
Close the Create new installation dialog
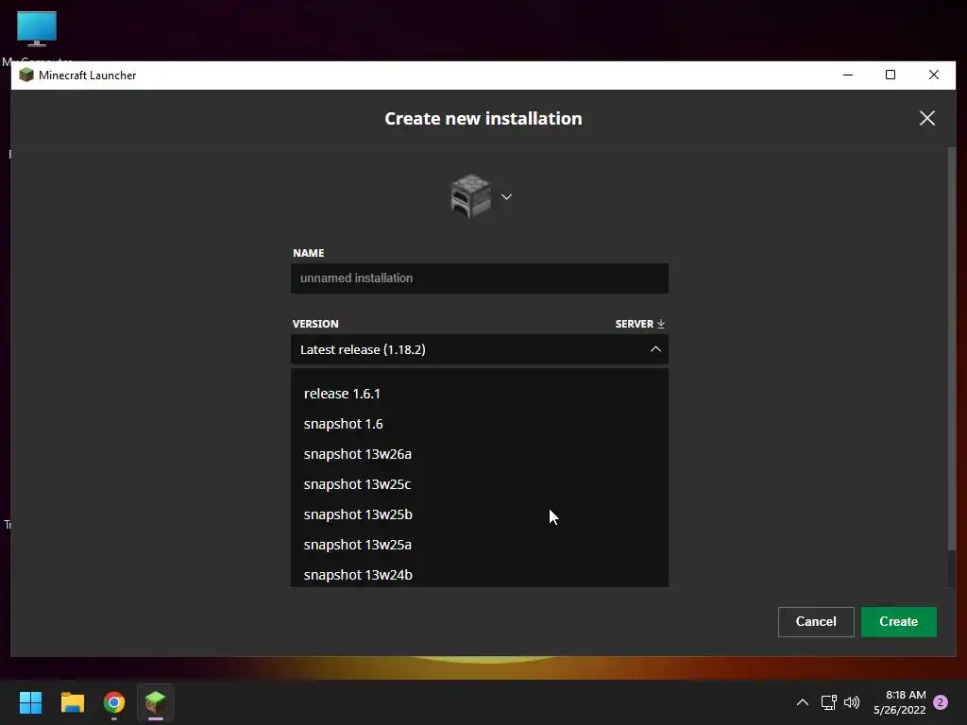coord(927,118)
